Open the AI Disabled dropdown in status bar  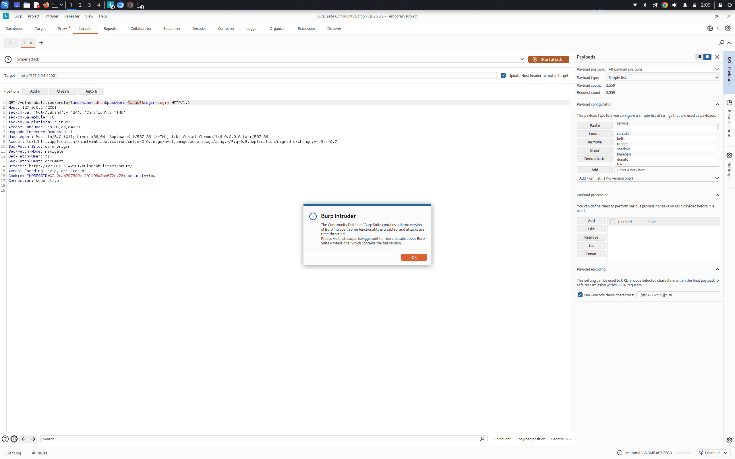coord(726,453)
